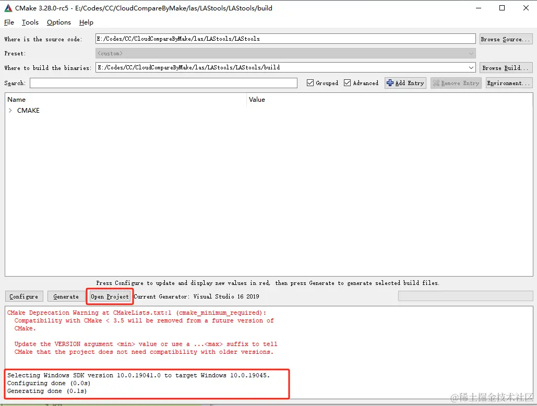
Task: Click the CMake logo icon in title bar
Action: pos(8,8)
